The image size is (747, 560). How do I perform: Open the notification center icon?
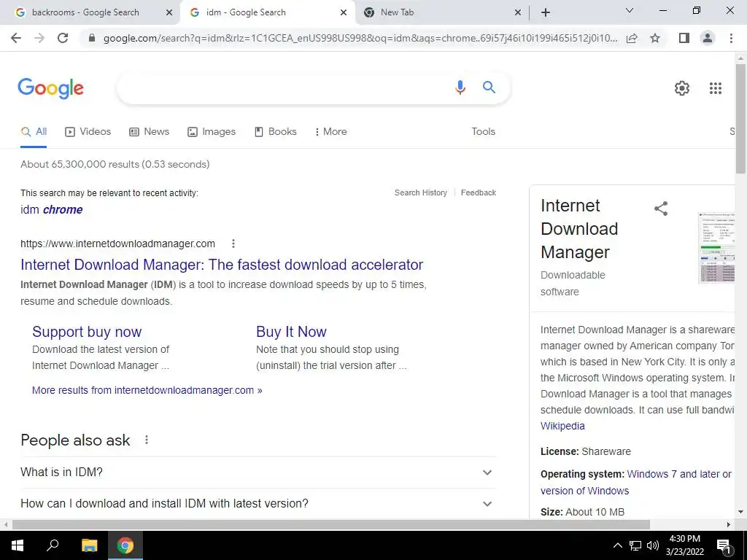tap(724, 545)
